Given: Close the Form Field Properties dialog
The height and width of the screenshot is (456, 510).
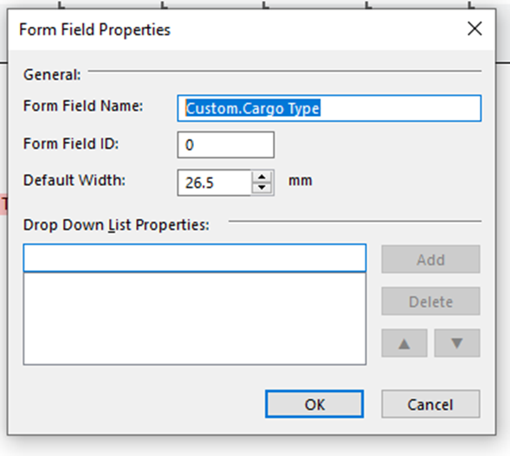Looking at the screenshot, I should [474, 29].
